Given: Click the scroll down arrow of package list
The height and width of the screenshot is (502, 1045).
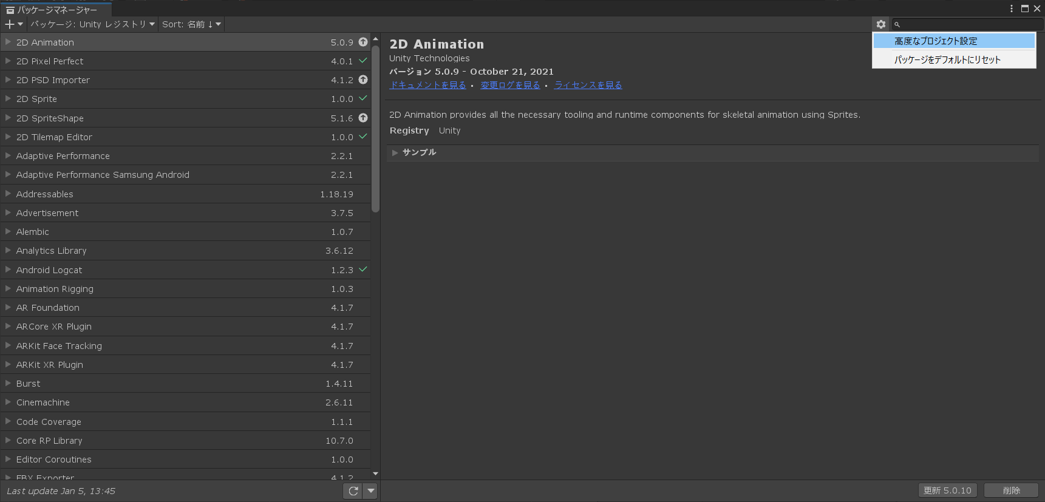Looking at the screenshot, I should 375,473.
